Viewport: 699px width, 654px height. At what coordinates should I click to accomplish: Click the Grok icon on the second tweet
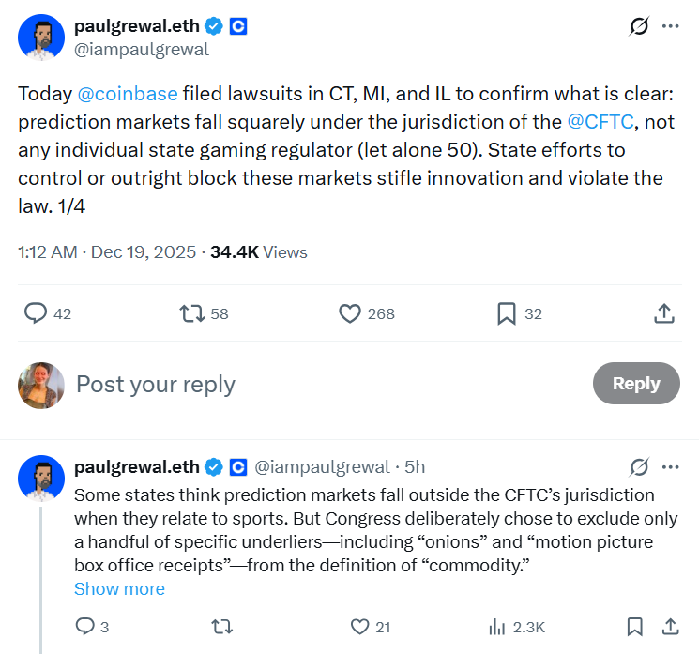click(x=639, y=466)
